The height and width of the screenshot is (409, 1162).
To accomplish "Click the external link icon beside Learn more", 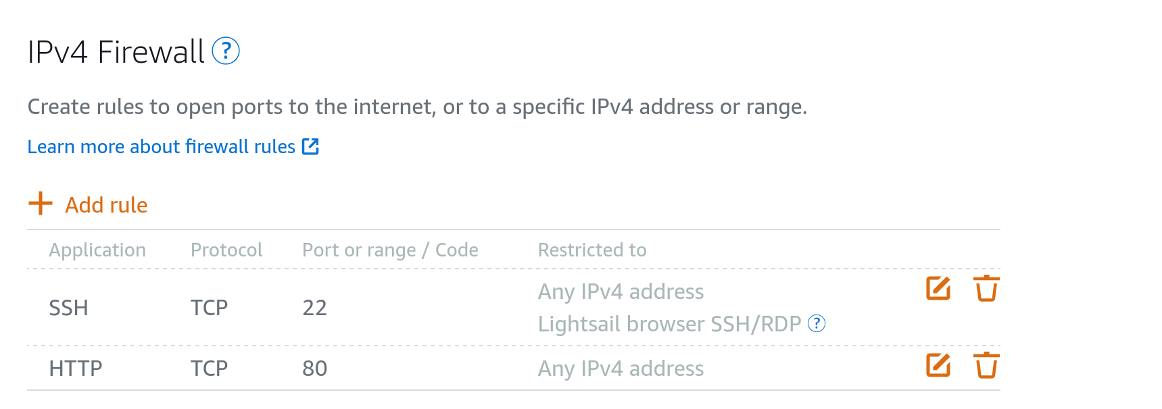I will [310, 146].
